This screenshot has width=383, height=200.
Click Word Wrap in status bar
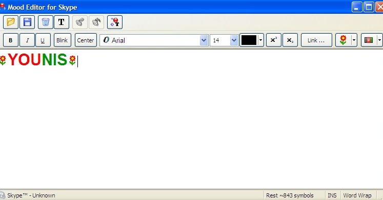[x=357, y=195]
